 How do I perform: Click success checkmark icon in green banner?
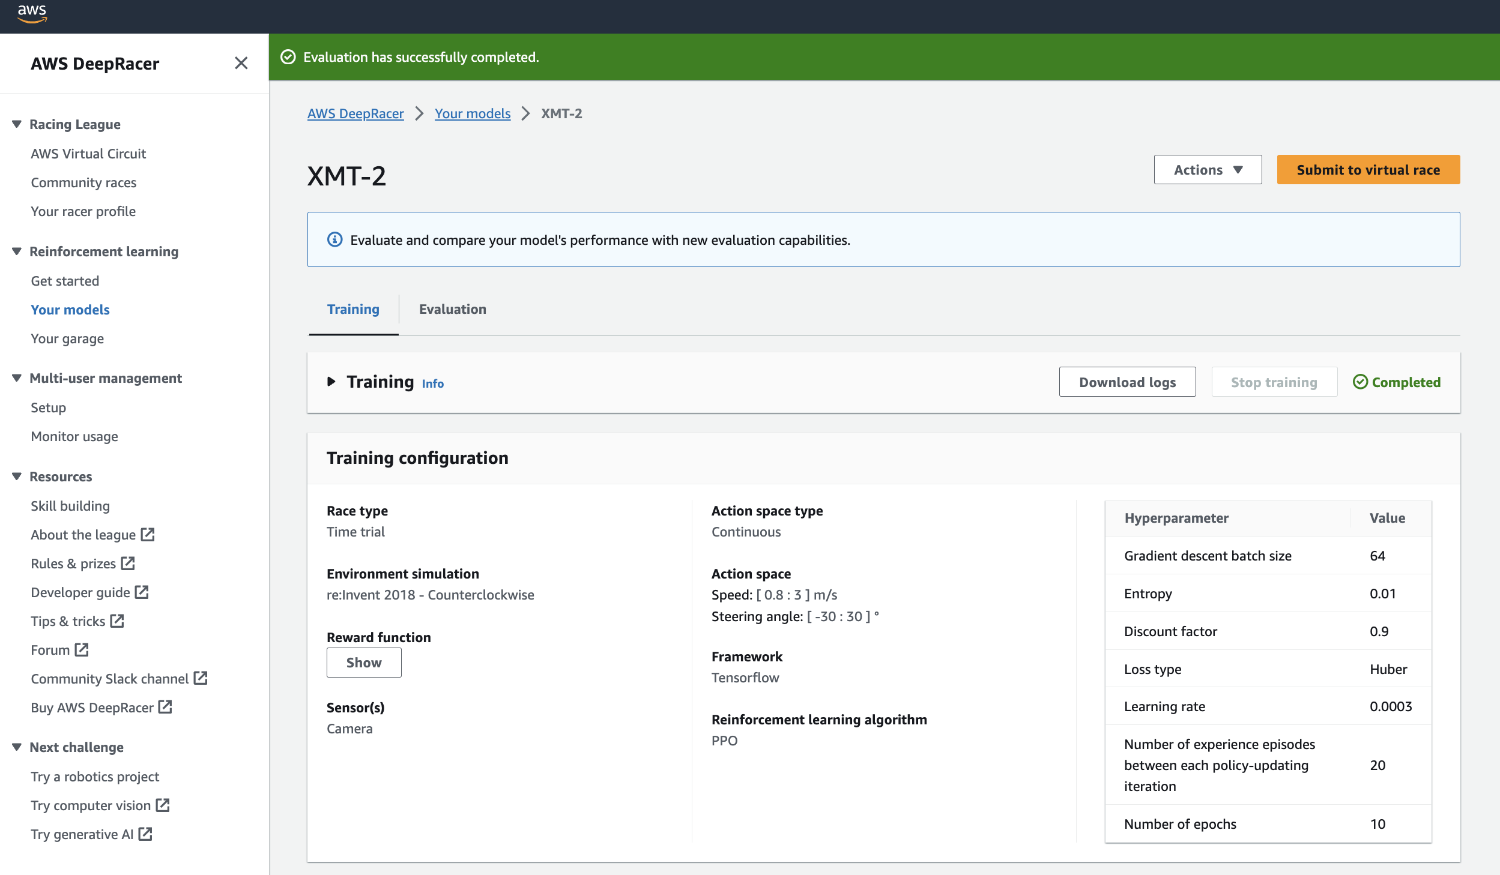click(288, 57)
